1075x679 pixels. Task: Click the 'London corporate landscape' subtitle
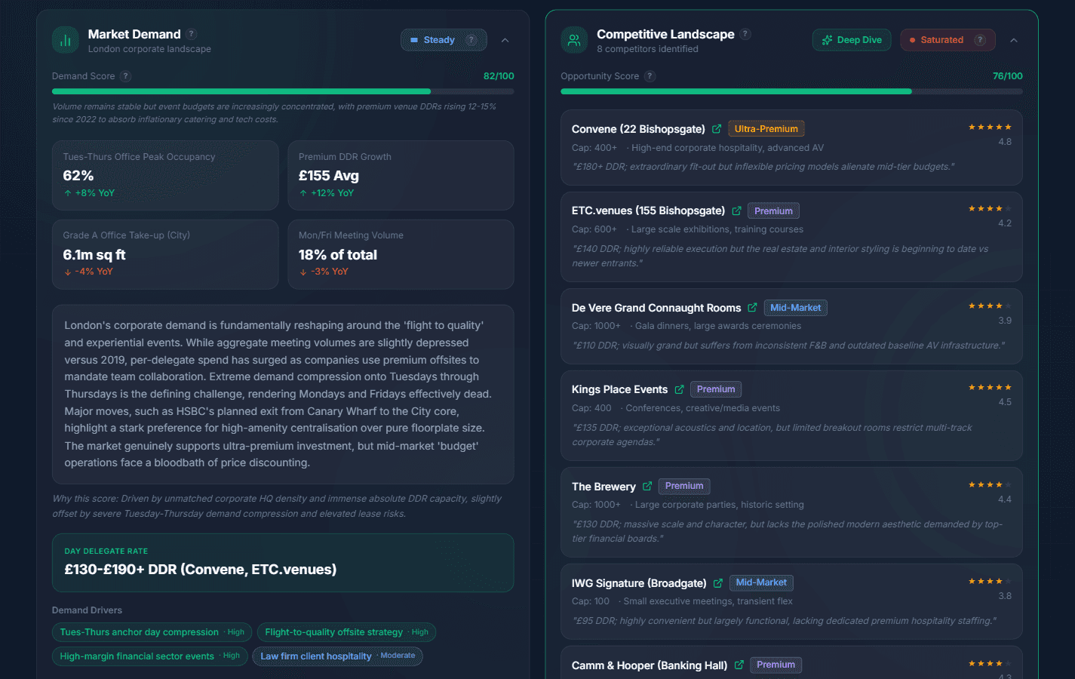coord(149,49)
